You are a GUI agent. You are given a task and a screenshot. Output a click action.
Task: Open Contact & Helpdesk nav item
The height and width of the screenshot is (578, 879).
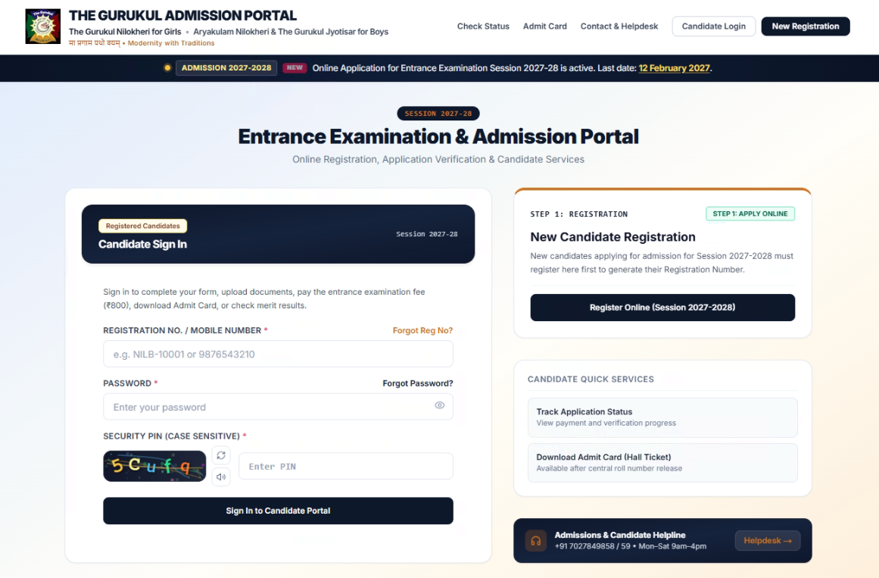click(x=619, y=27)
